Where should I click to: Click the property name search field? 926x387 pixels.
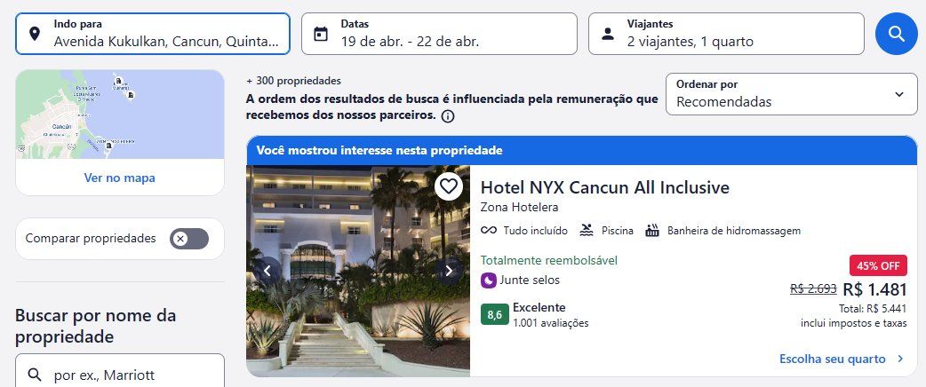pos(120,373)
